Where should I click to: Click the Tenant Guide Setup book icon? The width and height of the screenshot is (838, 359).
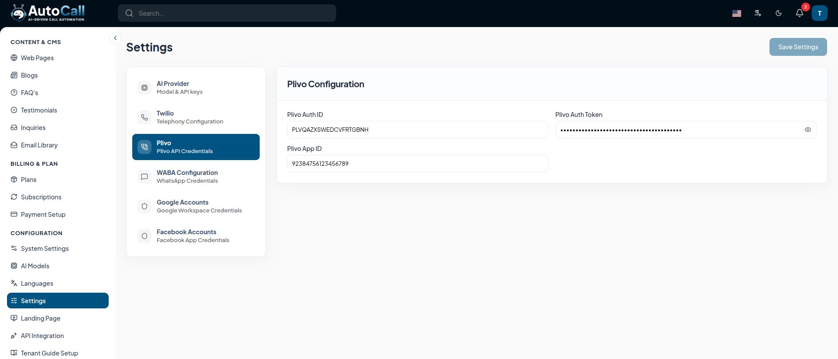[14, 353]
